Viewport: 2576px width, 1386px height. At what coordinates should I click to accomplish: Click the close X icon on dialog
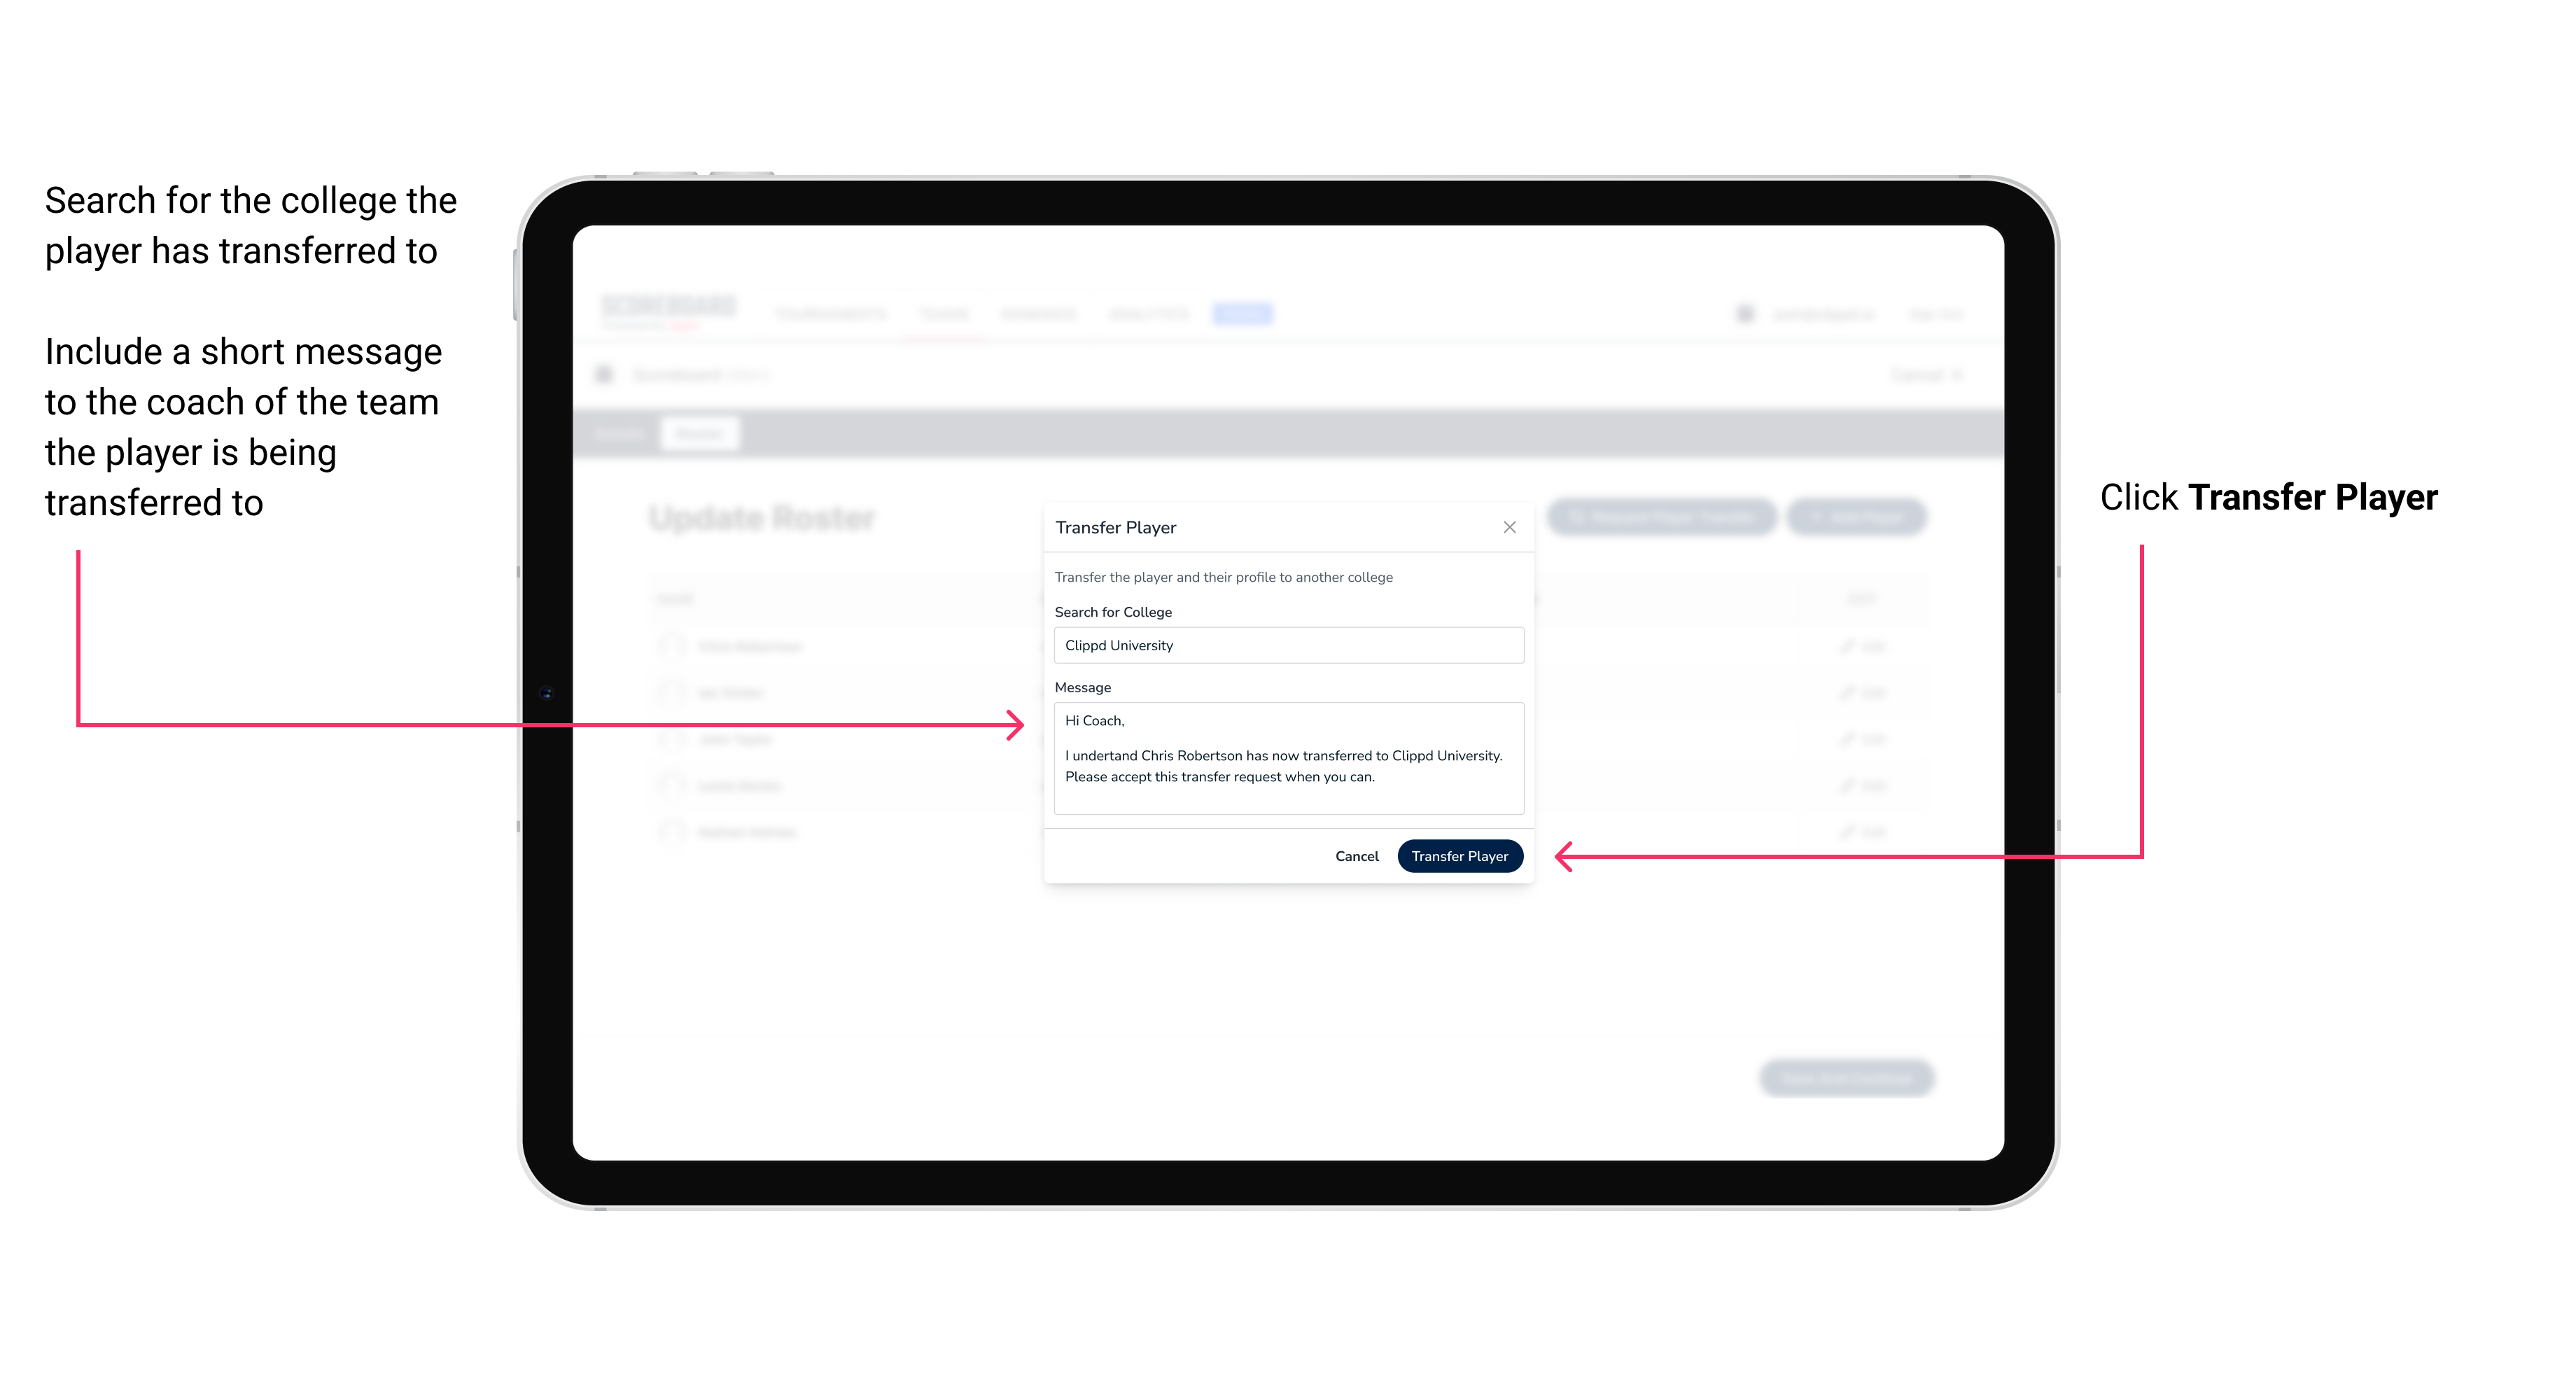tap(1508, 527)
